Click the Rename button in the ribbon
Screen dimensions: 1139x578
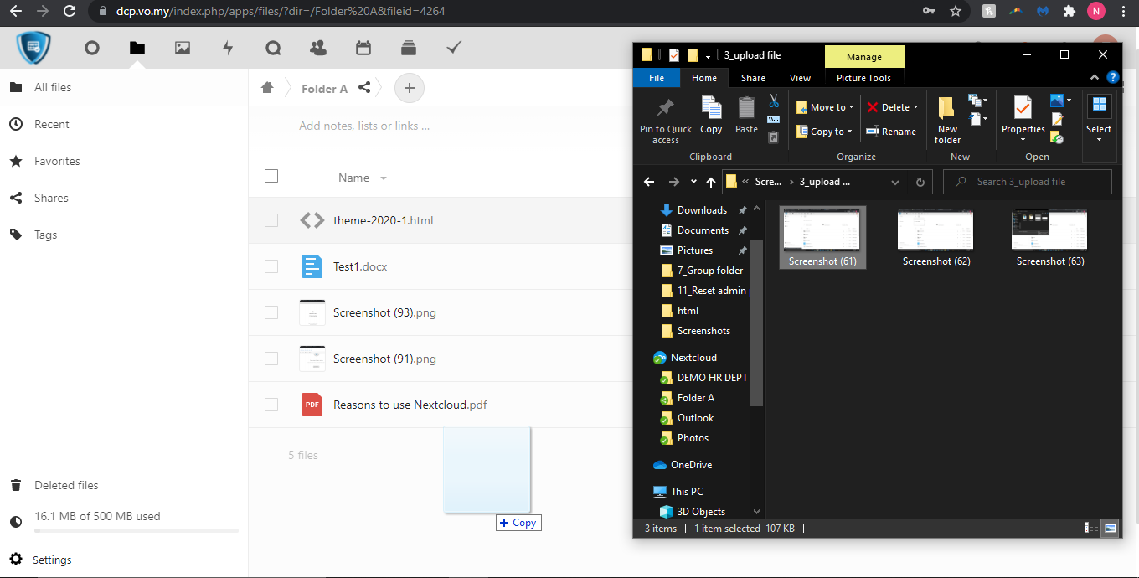click(891, 132)
